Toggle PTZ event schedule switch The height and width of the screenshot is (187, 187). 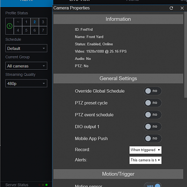tap(153, 115)
